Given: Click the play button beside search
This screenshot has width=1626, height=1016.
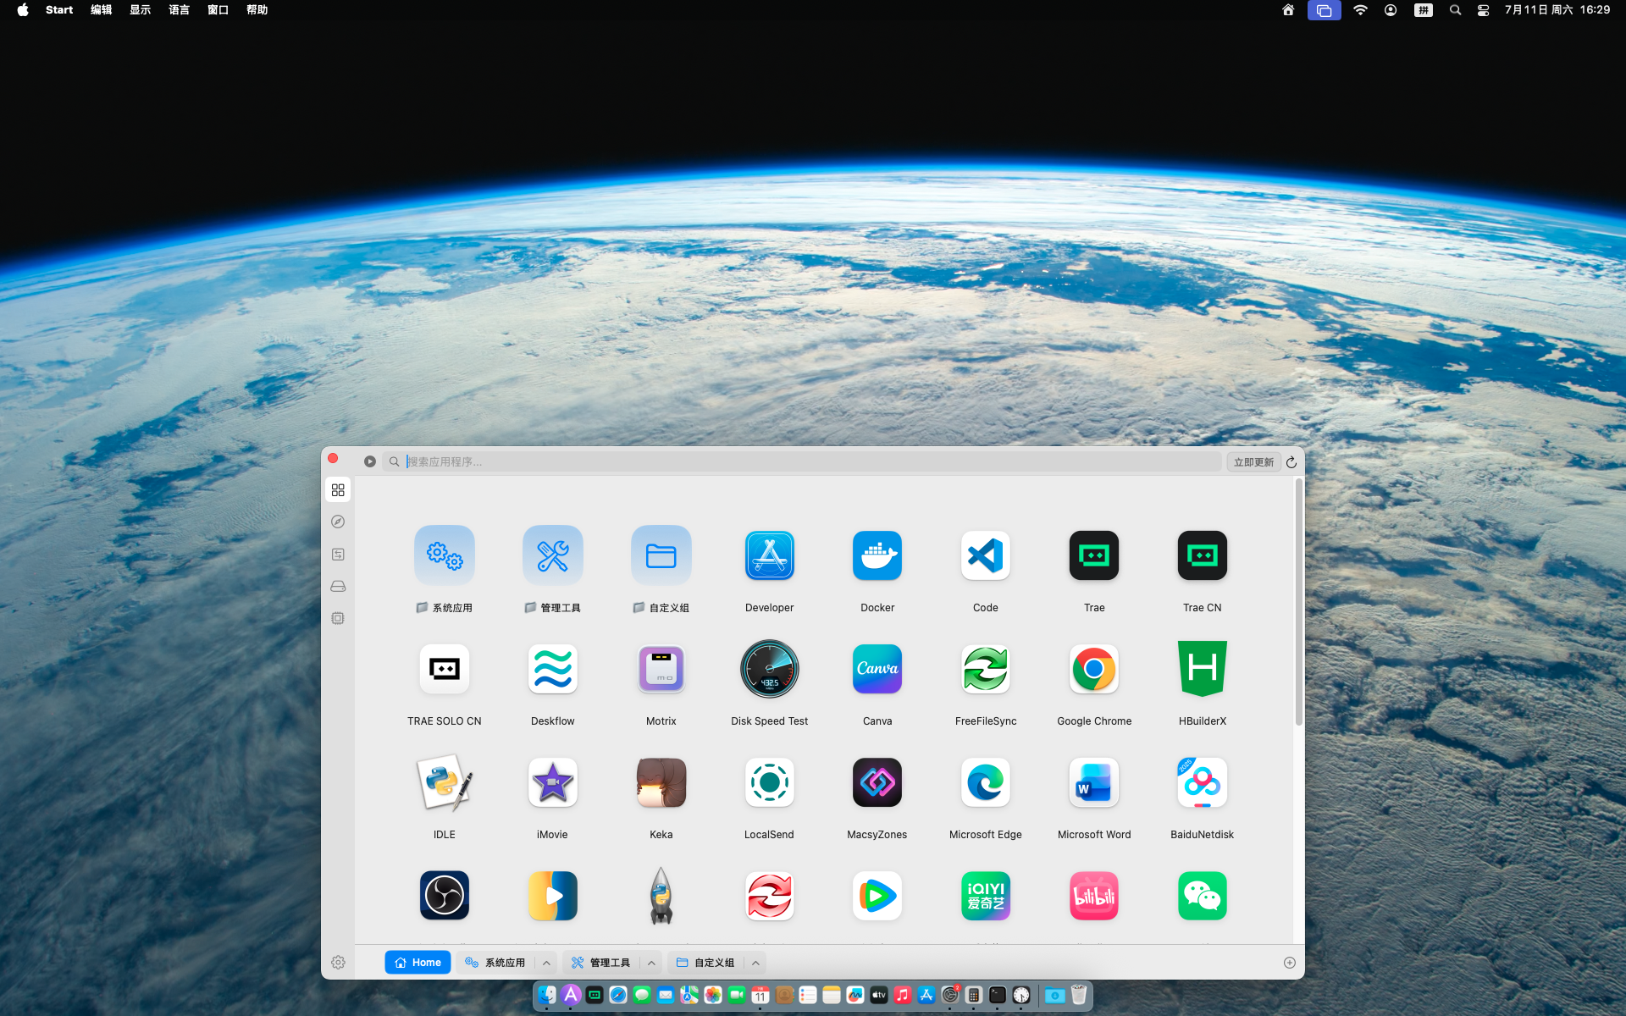Looking at the screenshot, I should [x=370, y=461].
